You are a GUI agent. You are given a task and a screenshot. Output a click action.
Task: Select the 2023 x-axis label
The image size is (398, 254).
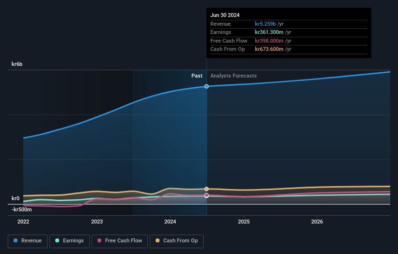point(97,222)
